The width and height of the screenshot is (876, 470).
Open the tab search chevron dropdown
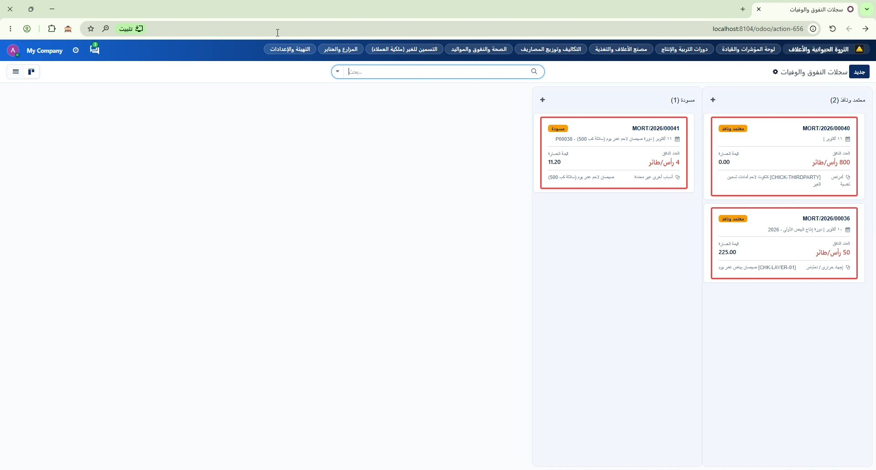click(x=866, y=9)
